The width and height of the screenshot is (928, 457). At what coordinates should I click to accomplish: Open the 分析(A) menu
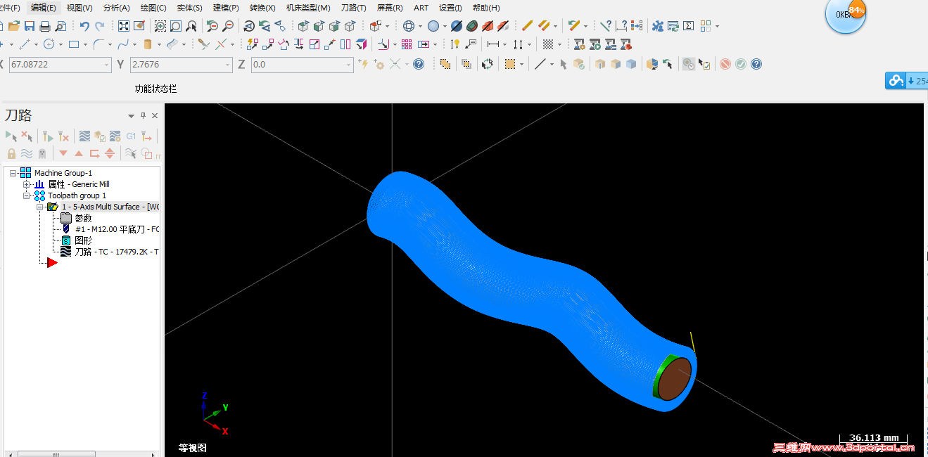tap(116, 8)
